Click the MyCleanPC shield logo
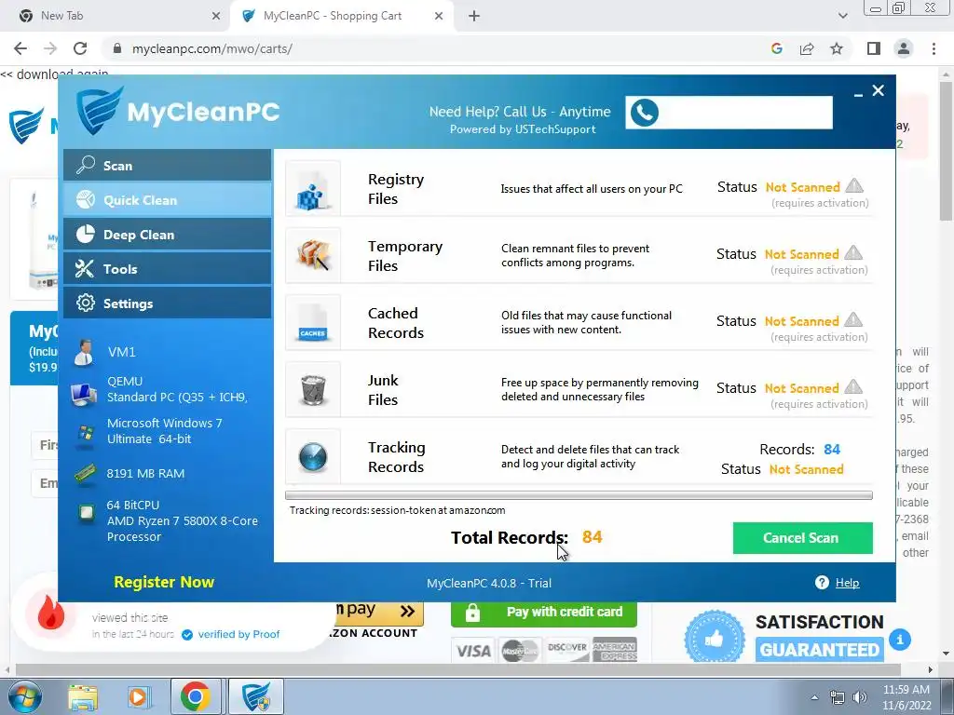 pyautogui.click(x=100, y=110)
